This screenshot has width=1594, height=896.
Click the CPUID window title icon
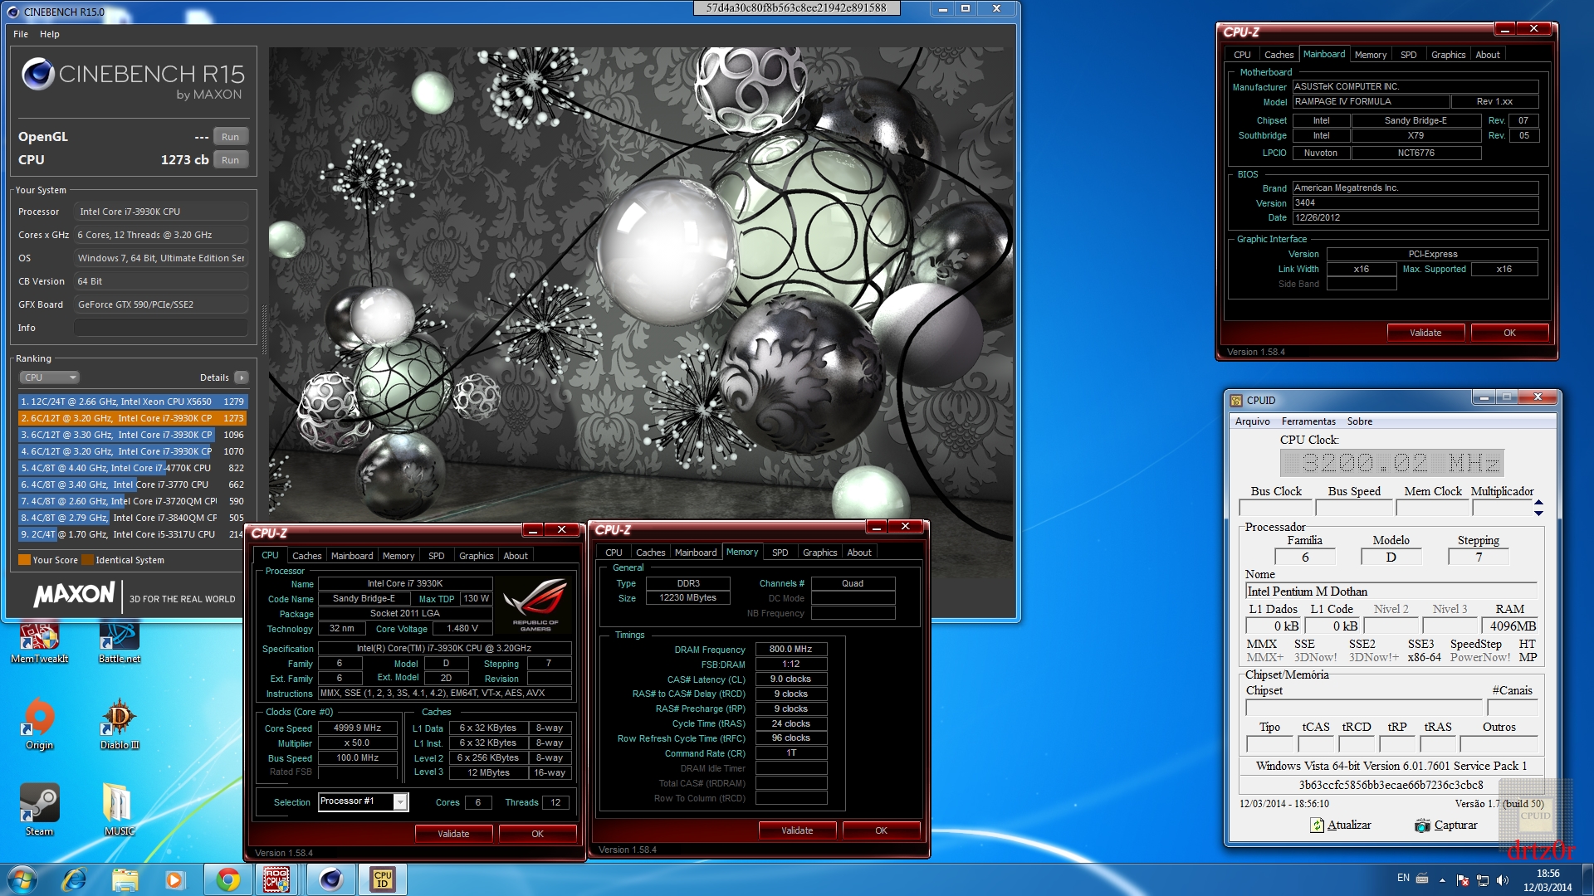[1236, 400]
